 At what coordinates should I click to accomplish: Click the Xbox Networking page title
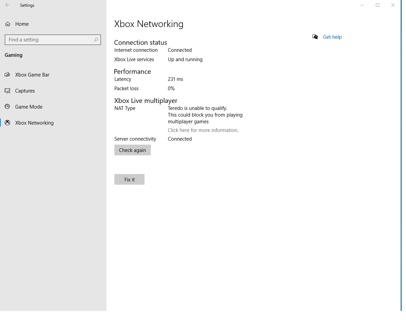click(x=149, y=24)
